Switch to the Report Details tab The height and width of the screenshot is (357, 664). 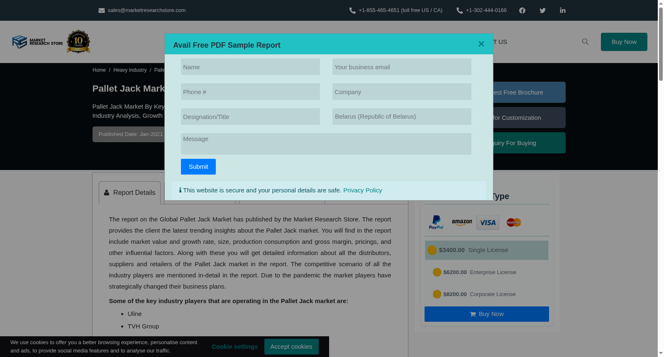pyautogui.click(x=129, y=193)
